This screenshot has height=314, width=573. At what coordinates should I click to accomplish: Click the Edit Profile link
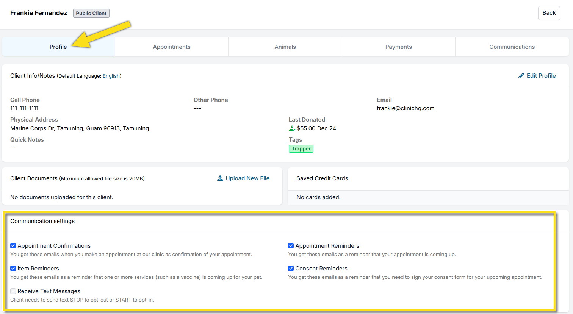541,76
